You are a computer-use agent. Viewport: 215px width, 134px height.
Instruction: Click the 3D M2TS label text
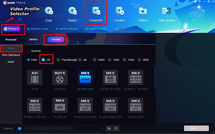[60, 89]
